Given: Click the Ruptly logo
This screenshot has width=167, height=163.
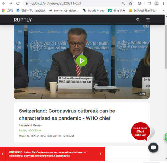Looking at the screenshot, I should (23, 20).
